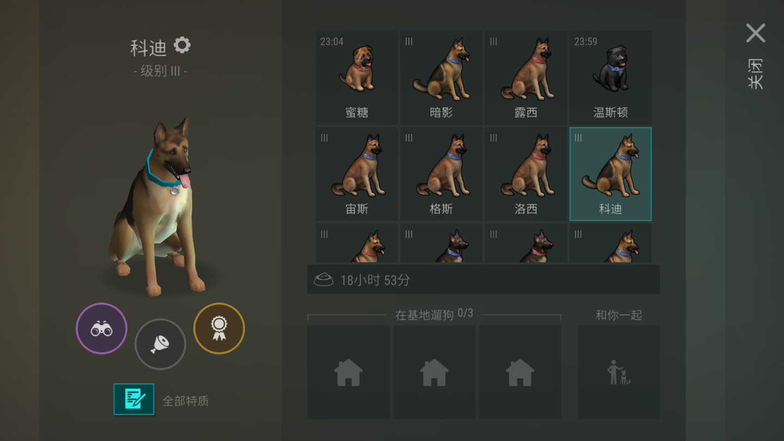Open 全部特质 notes icon button
Viewport: 784px width, 441px height.
pos(134,399)
